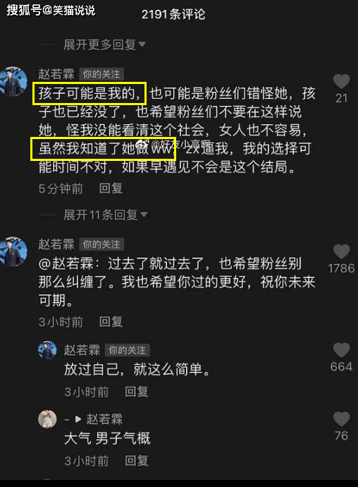Tap the "2191条评论" header
358x487 pixels.
[173, 14]
